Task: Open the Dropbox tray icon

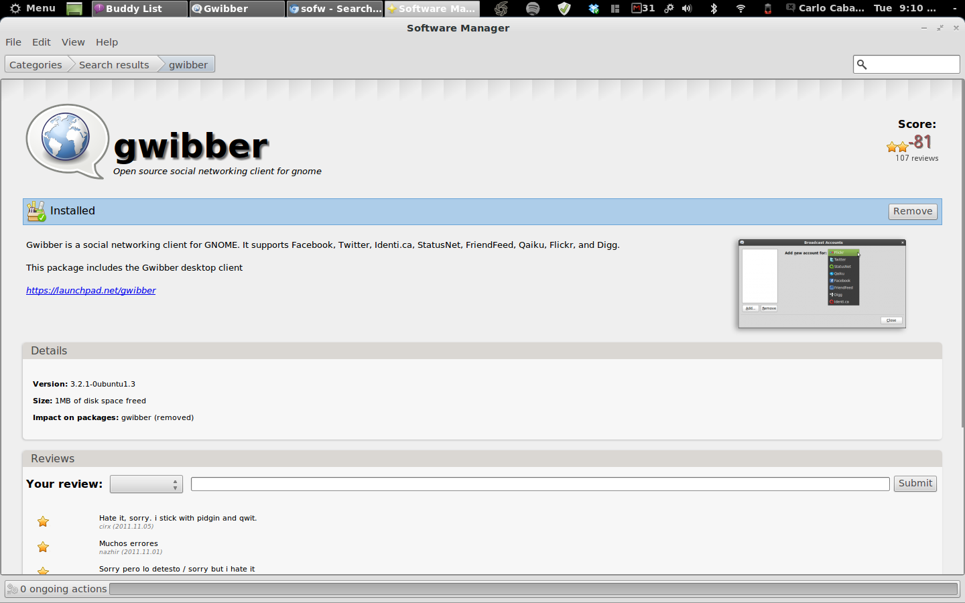Action: click(x=594, y=9)
